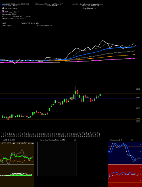Screen dimensions: 142x187
Task: Click the 'CL: 25.92' closing price
Action: point(52,5)
